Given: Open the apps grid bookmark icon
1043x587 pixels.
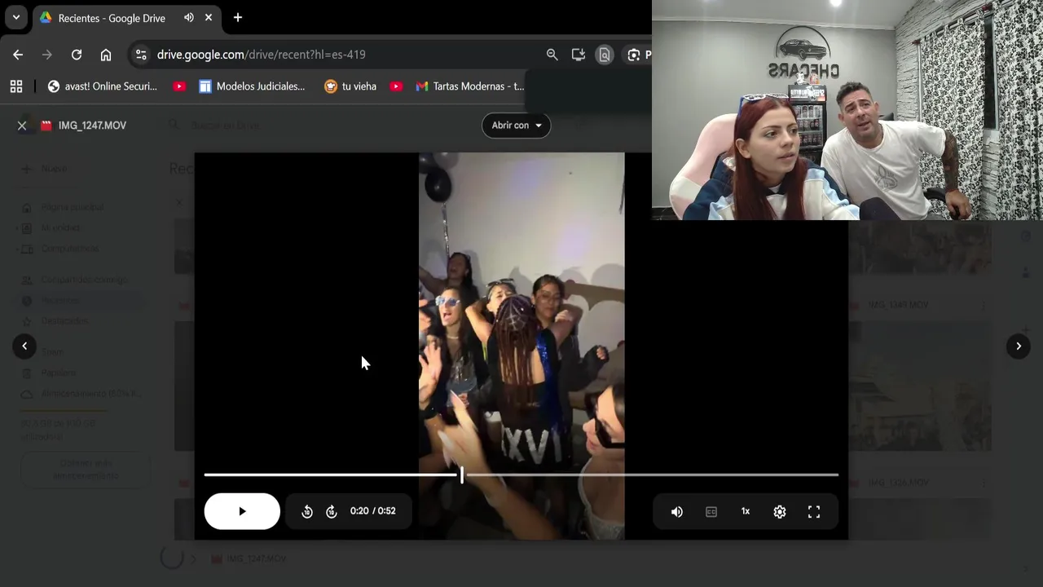Looking at the screenshot, I should (16, 86).
